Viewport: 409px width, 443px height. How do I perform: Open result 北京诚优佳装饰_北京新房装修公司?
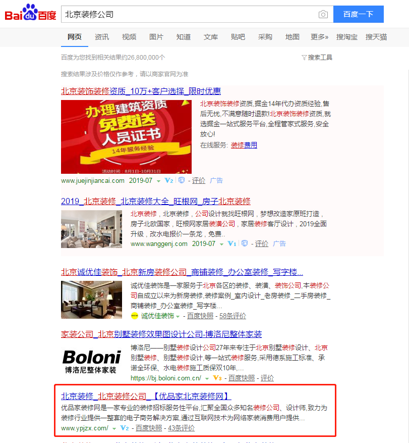click(182, 272)
